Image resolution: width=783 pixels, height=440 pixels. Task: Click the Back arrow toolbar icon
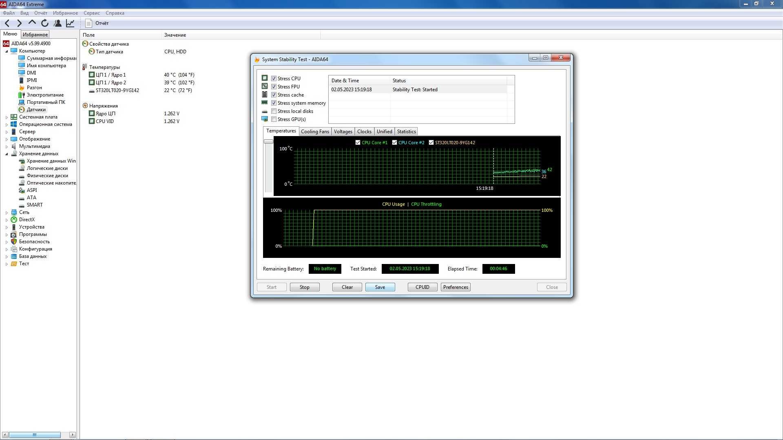point(7,23)
